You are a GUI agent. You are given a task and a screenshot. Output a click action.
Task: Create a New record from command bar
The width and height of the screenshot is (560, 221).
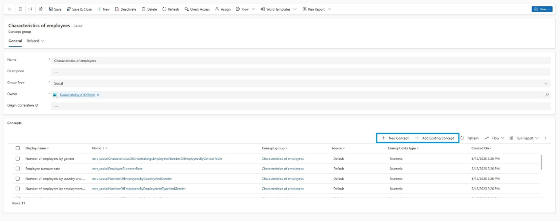click(x=103, y=9)
